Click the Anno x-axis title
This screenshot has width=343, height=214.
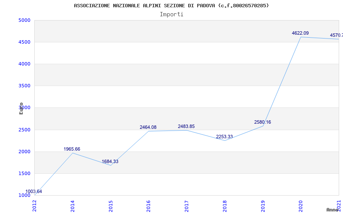click(333, 210)
